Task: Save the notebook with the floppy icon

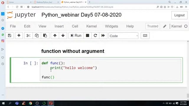Action: 9,36
